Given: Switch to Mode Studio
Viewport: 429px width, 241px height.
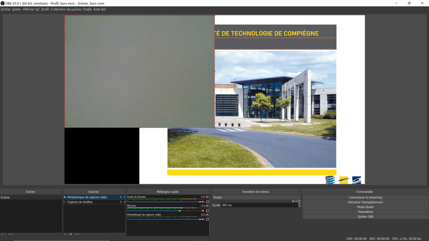Looking at the screenshot, I should pyautogui.click(x=365, y=207).
